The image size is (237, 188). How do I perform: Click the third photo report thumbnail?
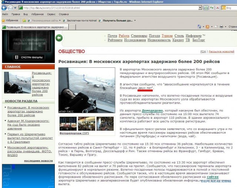(105, 124)
